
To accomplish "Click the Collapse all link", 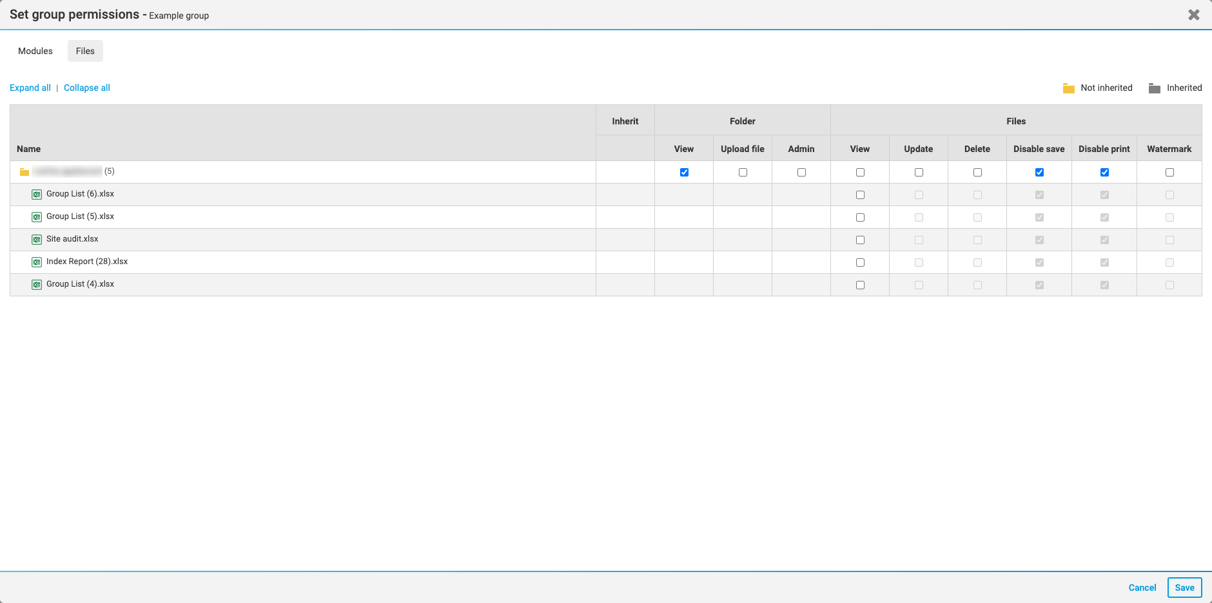I will pyautogui.click(x=87, y=88).
